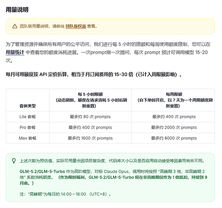Viewport: 222px width, 208px height.
Task: Click the GLM-5.2/GLM-5-Turbo 作为高阶模型 paragraph
Action: tap(113, 177)
